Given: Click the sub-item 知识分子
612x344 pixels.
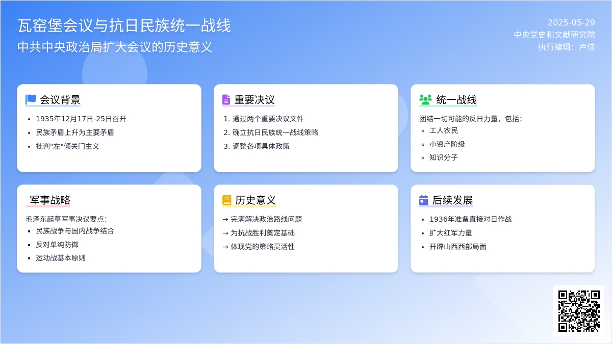Looking at the screenshot, I should 444,157.
